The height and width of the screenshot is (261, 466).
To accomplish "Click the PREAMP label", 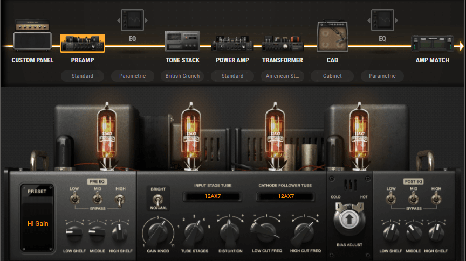I will 83,60.
